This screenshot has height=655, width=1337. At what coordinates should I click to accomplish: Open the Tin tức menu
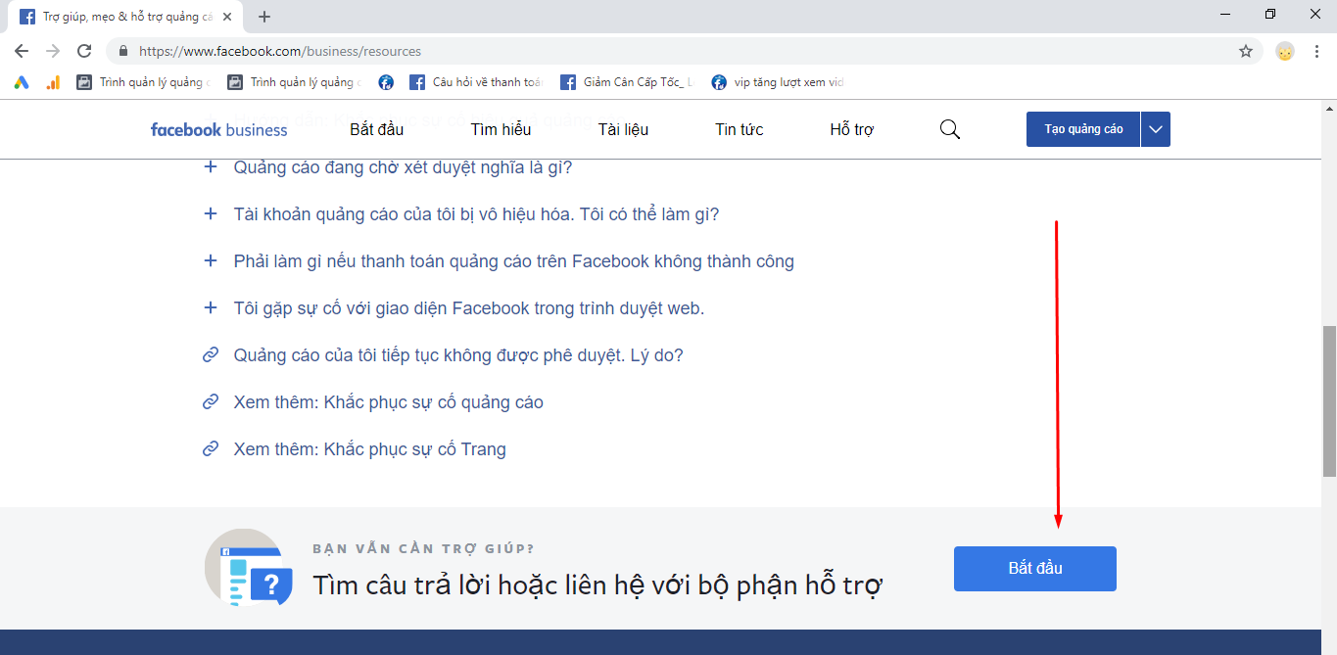point(740,129)
